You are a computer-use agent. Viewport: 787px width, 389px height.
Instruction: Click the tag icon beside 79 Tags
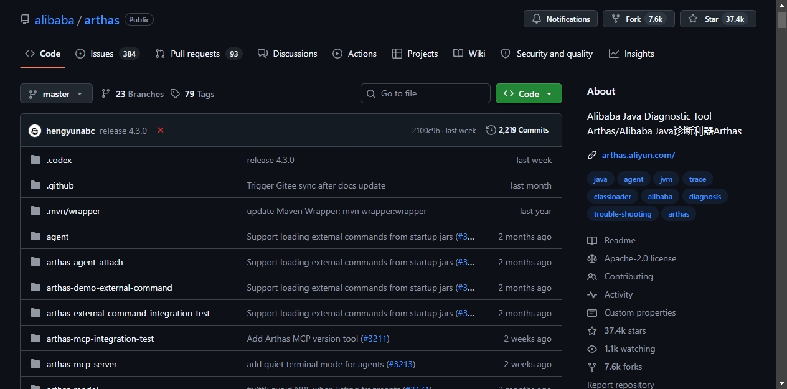175,94
